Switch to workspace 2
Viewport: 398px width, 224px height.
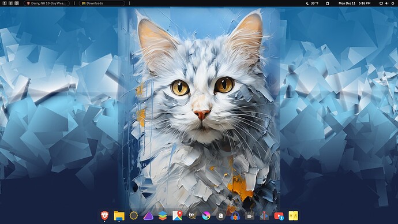coord(10,3)
